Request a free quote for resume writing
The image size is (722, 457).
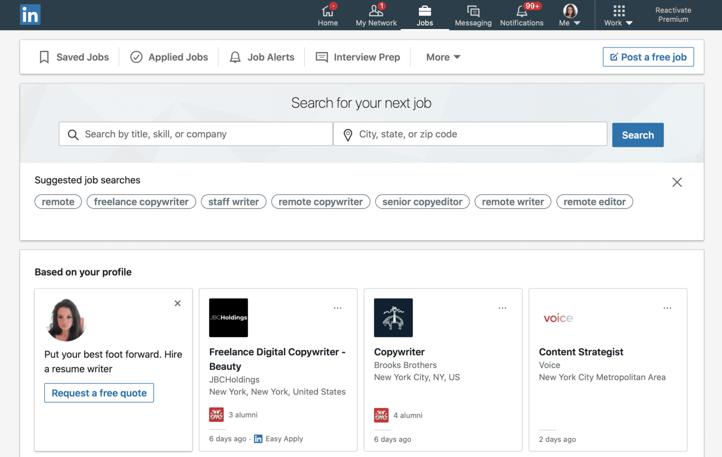tap(99, 393)
